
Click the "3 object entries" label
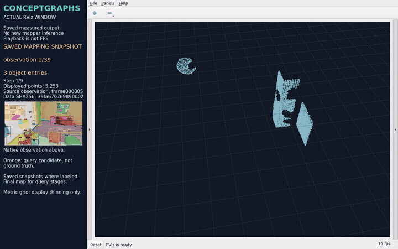(25, 72)
